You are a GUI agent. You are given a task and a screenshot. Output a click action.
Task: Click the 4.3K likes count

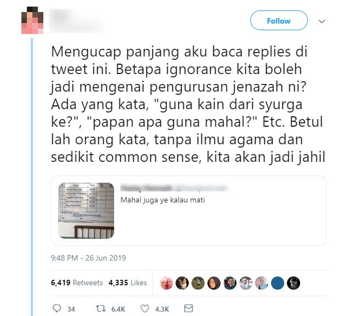[x=162, y=309]
